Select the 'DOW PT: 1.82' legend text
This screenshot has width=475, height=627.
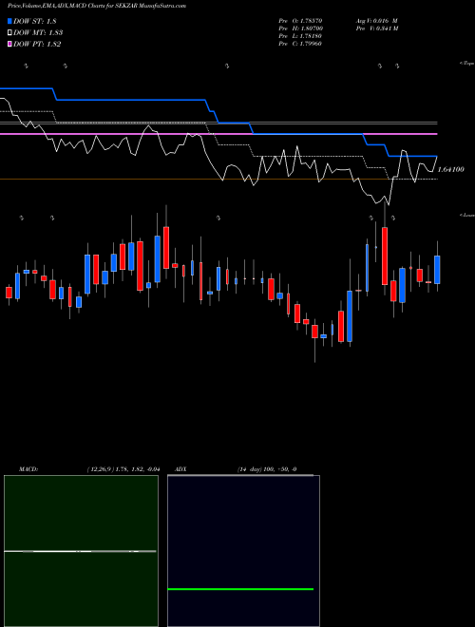[x=37, y=45]
